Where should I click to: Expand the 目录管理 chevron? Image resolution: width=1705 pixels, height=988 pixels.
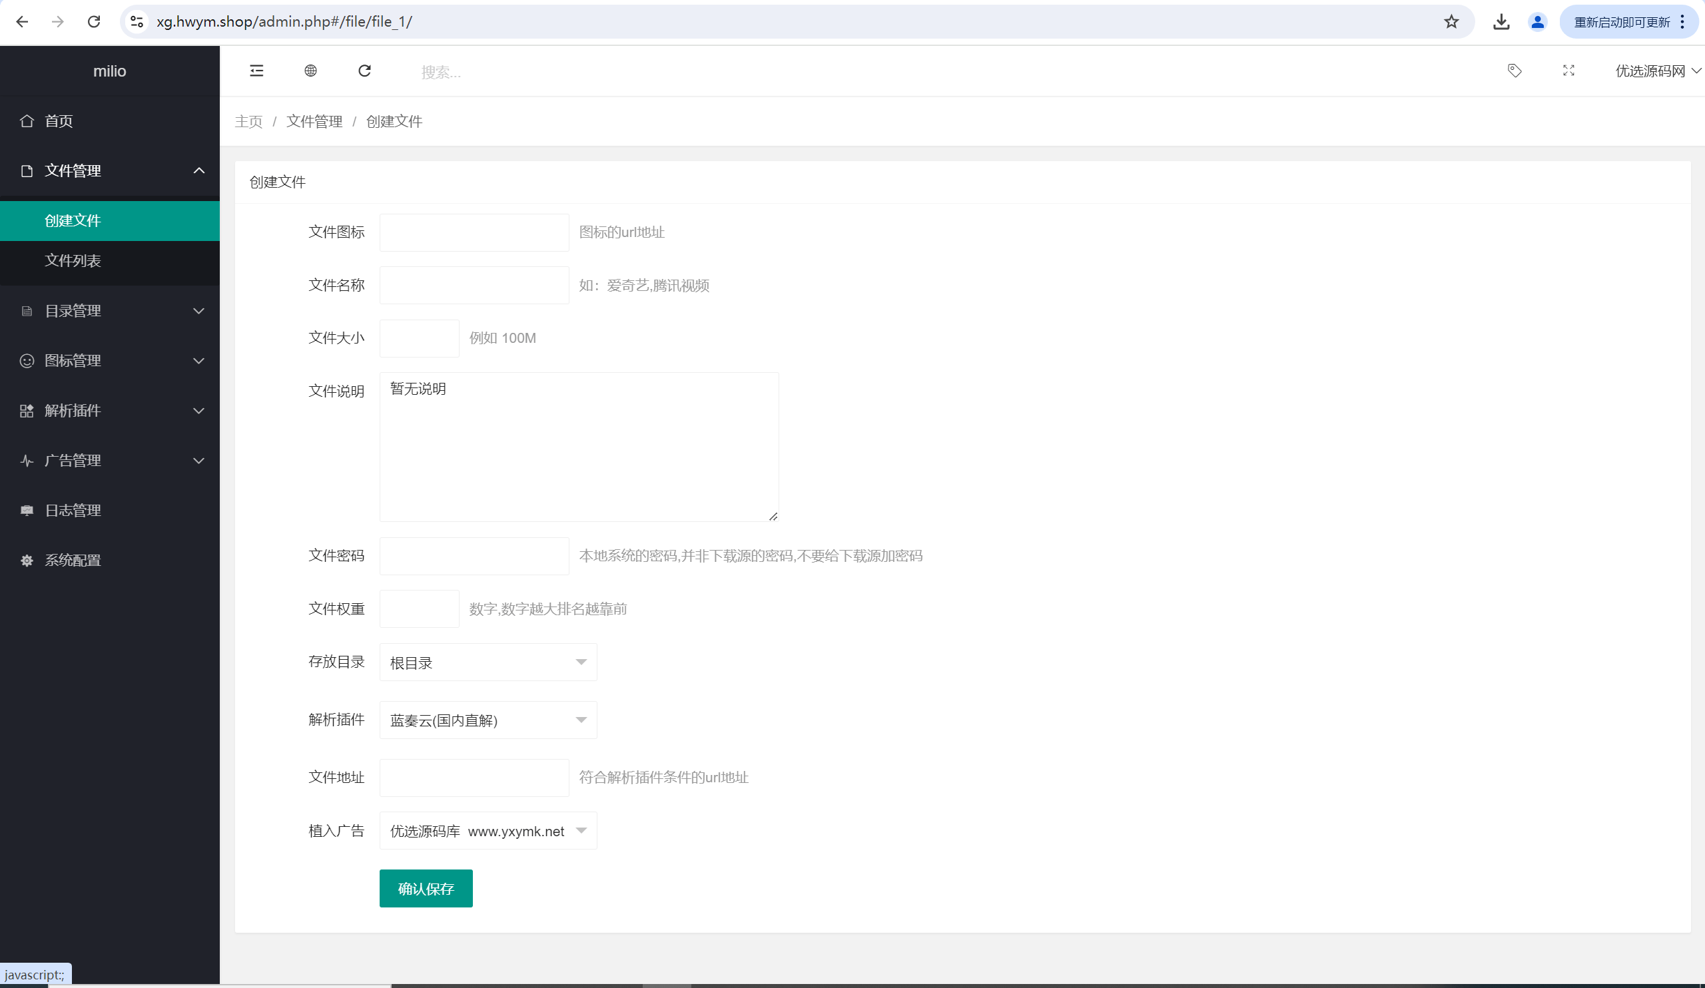click(x=199, y=311)
